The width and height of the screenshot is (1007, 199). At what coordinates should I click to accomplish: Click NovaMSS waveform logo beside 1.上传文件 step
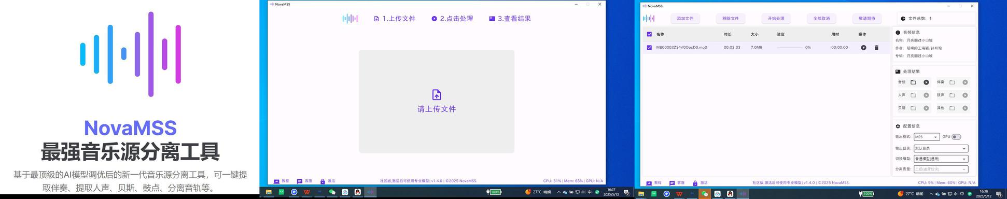point(350,19)
